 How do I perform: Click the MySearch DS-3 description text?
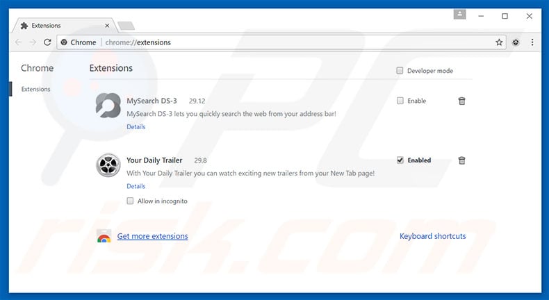pyautogui.click(x=231, y=114)
